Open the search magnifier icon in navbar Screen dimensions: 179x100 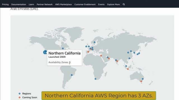[124, 4]
